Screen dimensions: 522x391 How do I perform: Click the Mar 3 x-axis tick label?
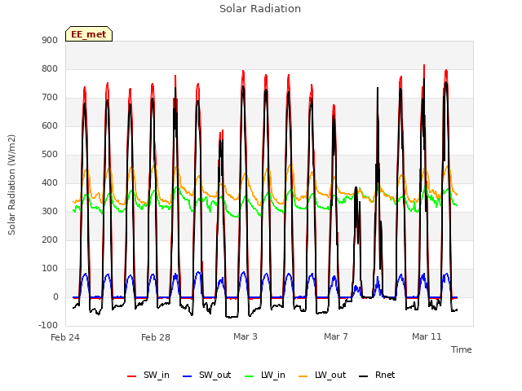click(x=246, y=336)
